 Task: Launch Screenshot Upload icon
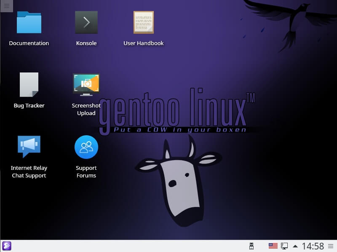pos(86,85)
